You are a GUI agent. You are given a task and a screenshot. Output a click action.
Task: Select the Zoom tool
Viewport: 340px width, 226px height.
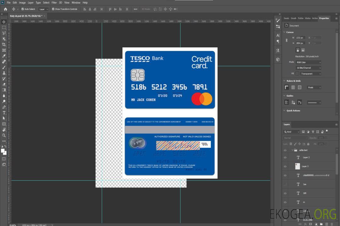tap(4, 135)
